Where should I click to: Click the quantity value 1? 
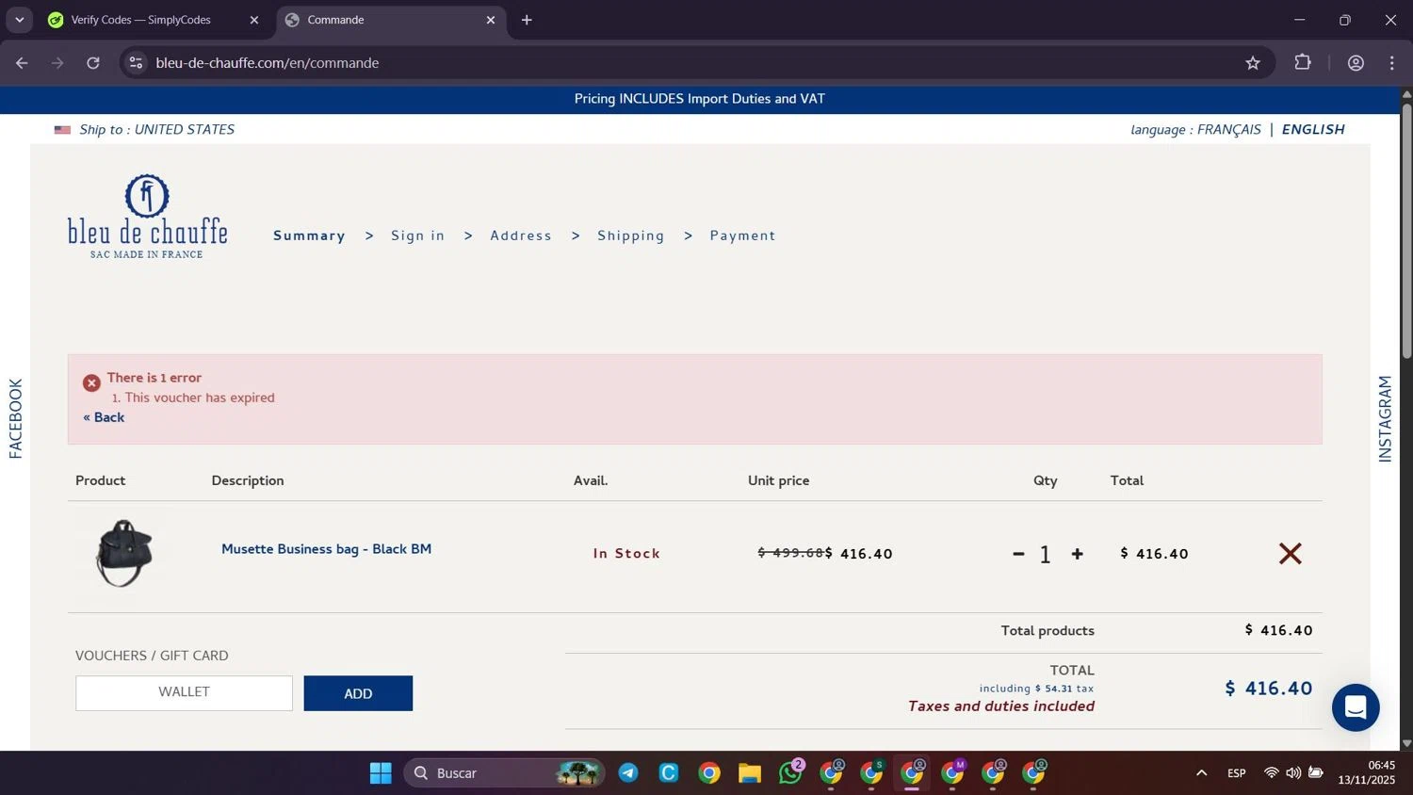pos(1045,555)
